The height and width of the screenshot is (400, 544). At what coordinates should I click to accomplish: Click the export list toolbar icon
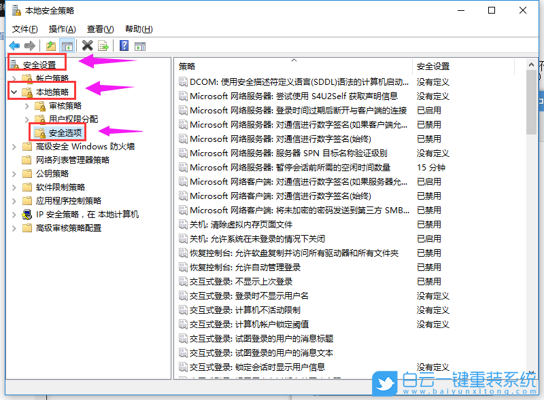pyautogui.click(x=103, y=46)
